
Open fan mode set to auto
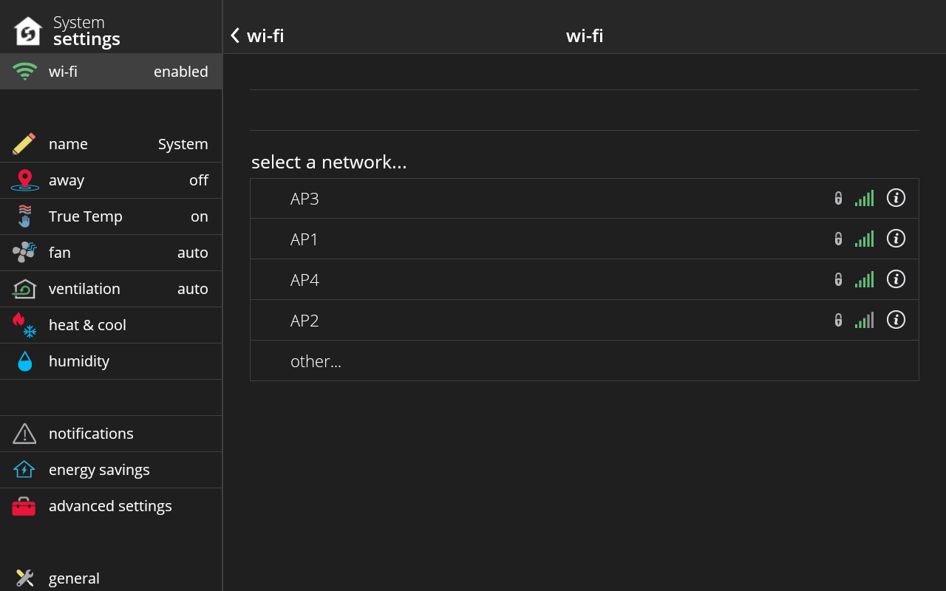click(x=111, y=253)
